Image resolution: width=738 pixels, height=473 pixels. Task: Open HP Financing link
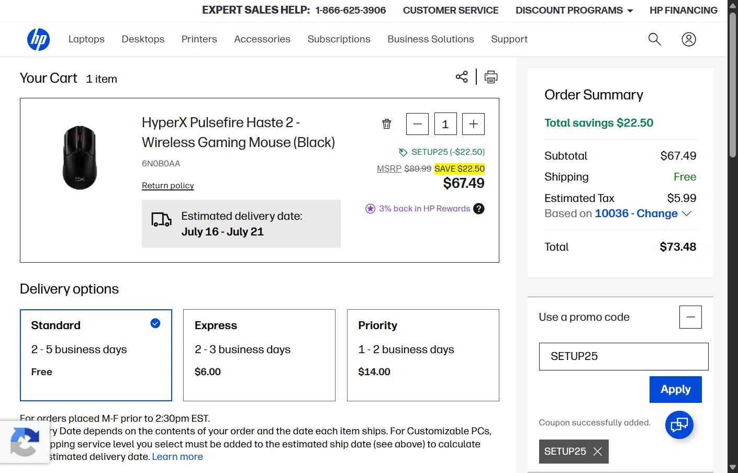pos(684,10)
